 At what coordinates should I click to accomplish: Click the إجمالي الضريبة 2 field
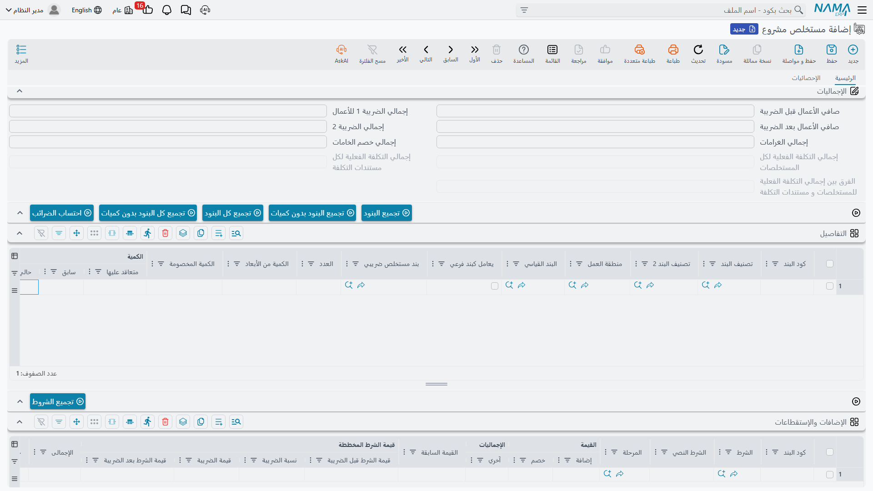(x=168, y=126)
